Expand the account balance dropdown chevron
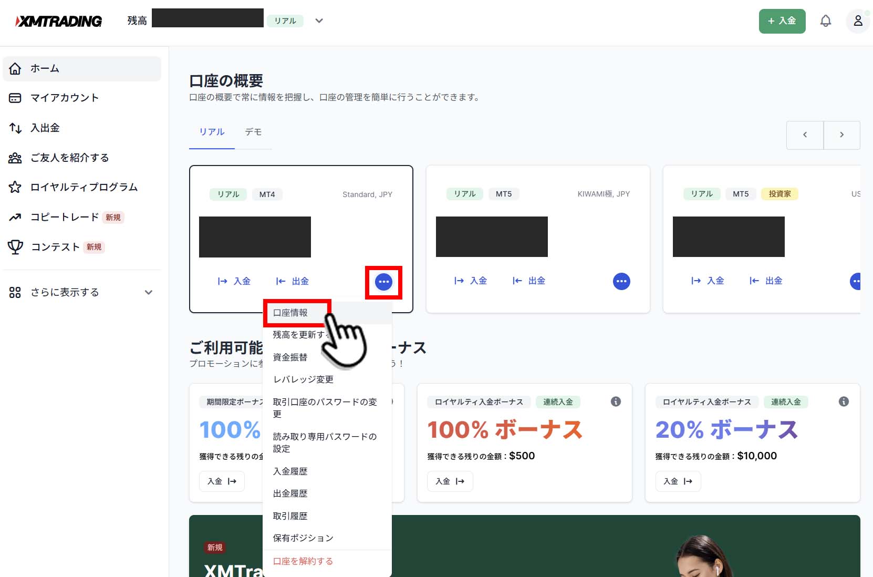Screen dimensions: 873x577 coord(319,21)
